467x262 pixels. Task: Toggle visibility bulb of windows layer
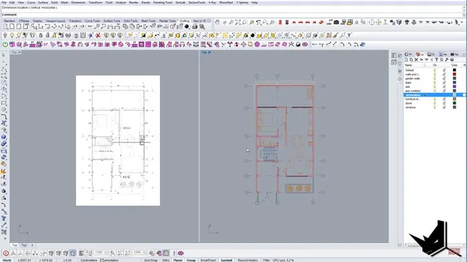[434, 108]
